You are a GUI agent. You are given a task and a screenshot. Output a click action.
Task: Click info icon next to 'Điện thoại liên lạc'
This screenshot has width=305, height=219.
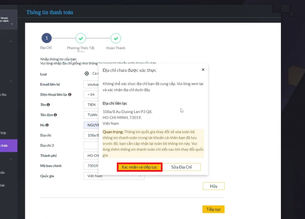point(70,94)
